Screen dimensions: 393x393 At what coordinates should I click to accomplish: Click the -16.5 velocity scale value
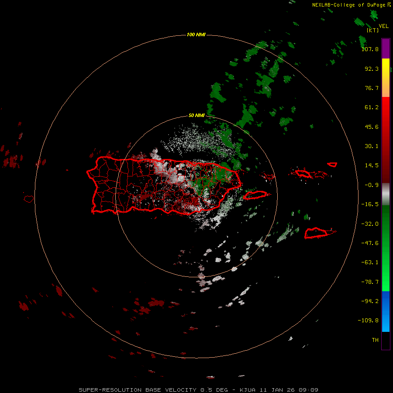370,204
